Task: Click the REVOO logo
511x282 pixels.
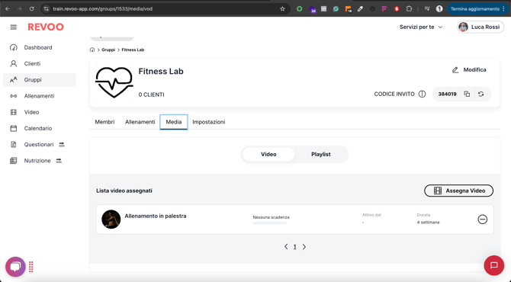Action: tap(46, 27)
